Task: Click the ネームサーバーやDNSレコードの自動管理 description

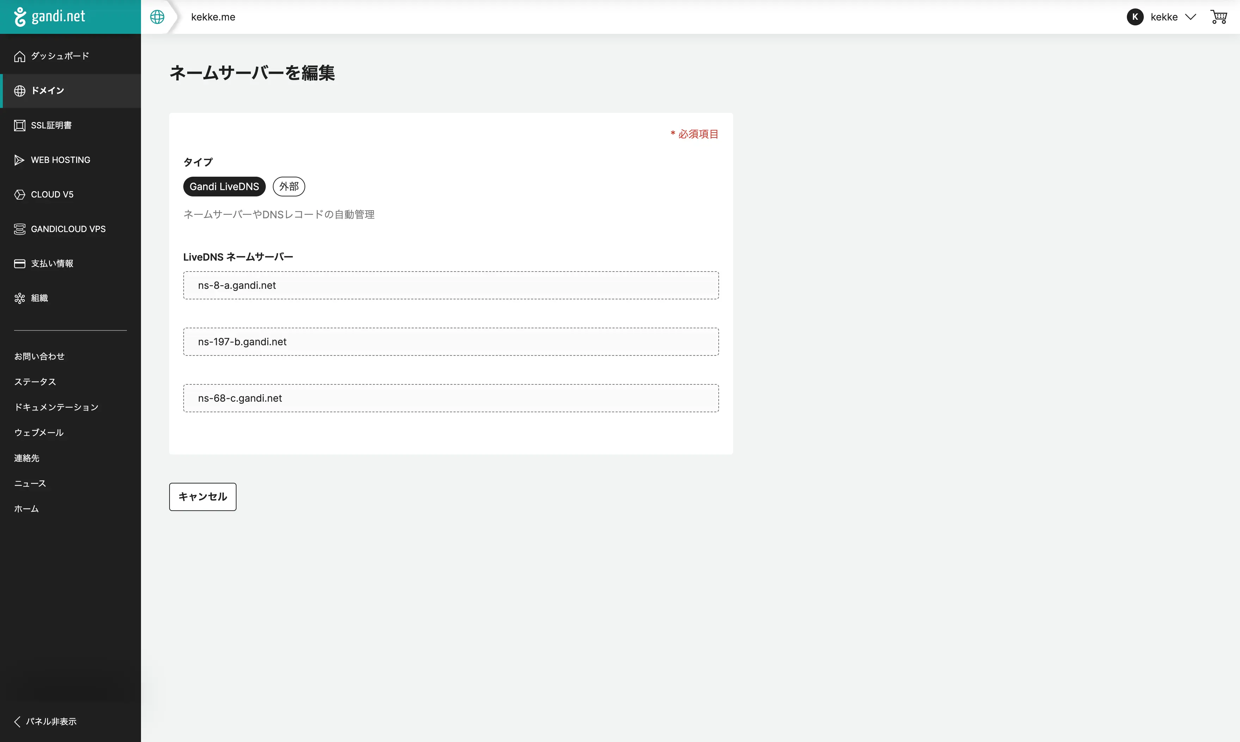Action: pos(279,214)
